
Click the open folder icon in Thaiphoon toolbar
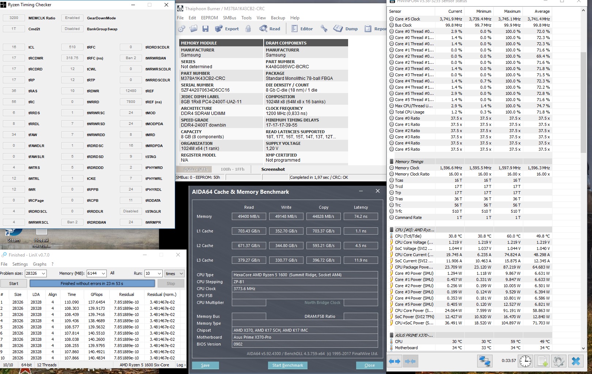click(194, 29)
